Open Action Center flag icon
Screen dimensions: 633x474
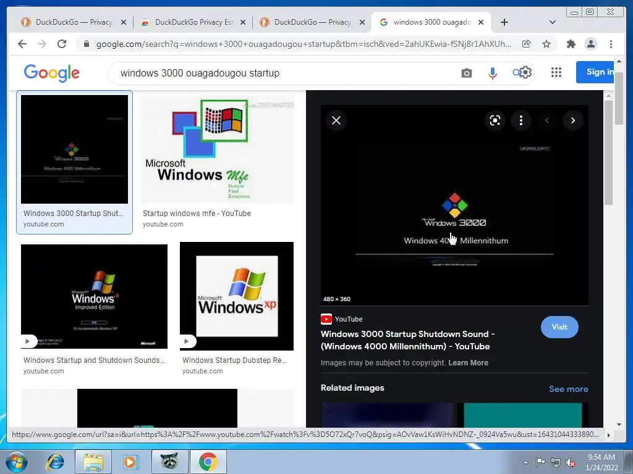(x=540, y=462)
